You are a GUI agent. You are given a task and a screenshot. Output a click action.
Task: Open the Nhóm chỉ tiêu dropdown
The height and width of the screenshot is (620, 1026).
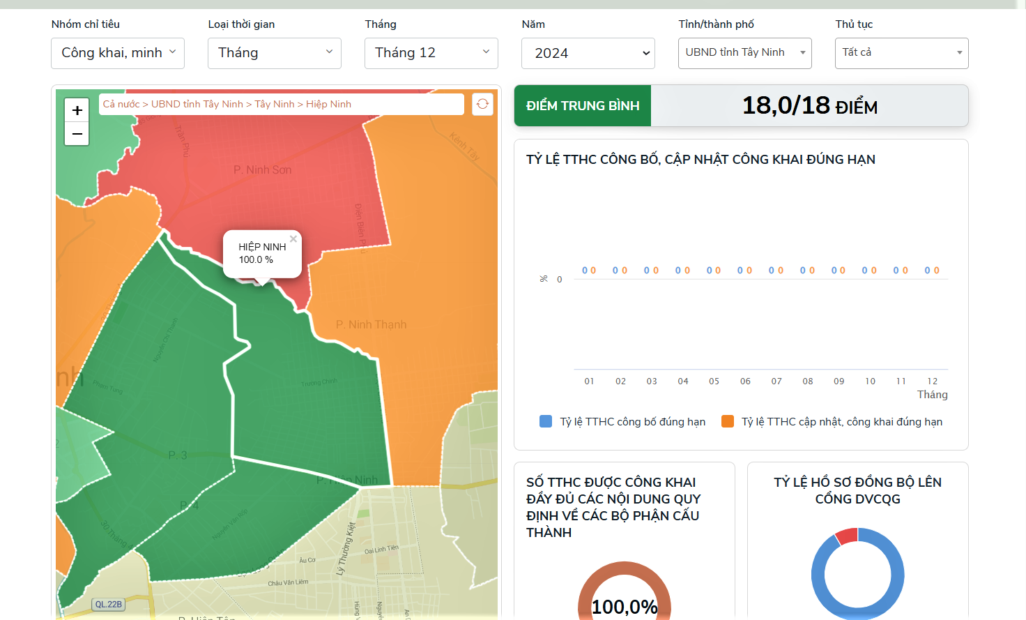point(118,53)
